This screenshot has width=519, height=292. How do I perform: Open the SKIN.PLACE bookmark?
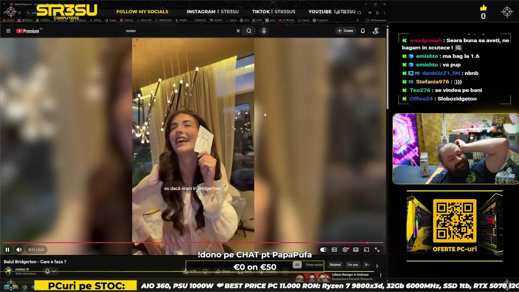click(163, 20)
